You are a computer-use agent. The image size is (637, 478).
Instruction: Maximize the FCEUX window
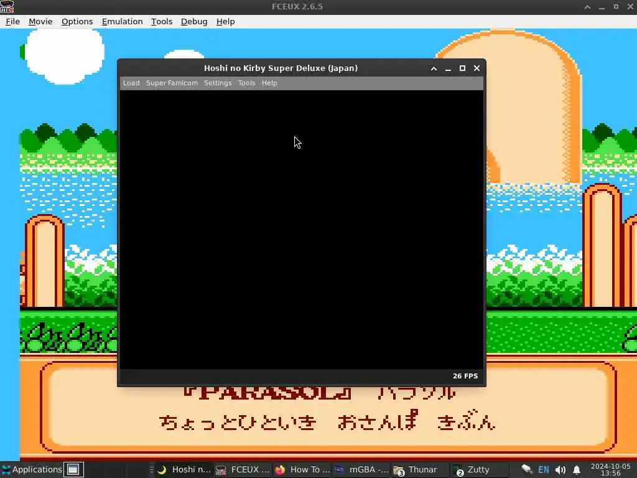[616, 7]
